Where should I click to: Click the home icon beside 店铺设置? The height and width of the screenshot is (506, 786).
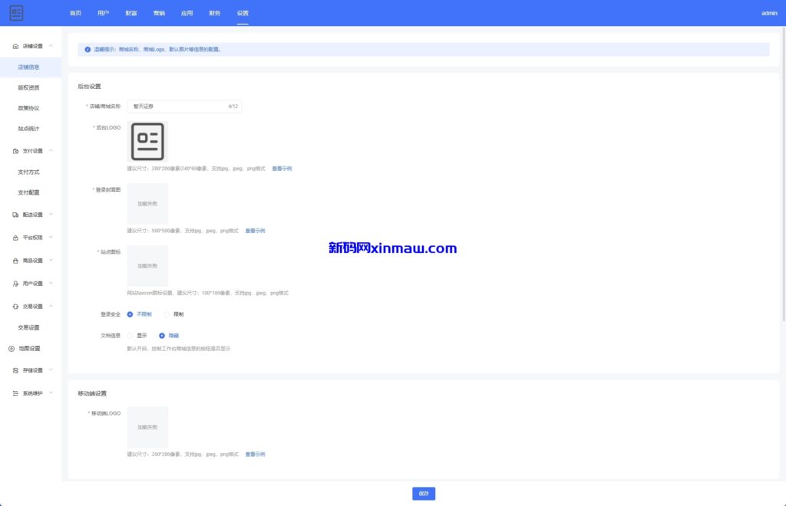pos(16,46)
